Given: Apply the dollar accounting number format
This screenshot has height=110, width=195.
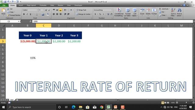Looking at the screenshot, I should point(95,14).
